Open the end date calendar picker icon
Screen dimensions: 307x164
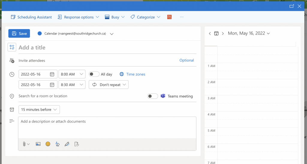tap(52, 85)
